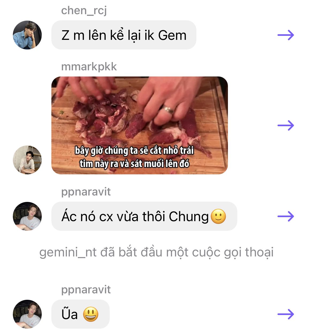
Task: Tap the arrow beside the "Ác nó cx vừa thôi Chung" message
Action: point(286,216)
